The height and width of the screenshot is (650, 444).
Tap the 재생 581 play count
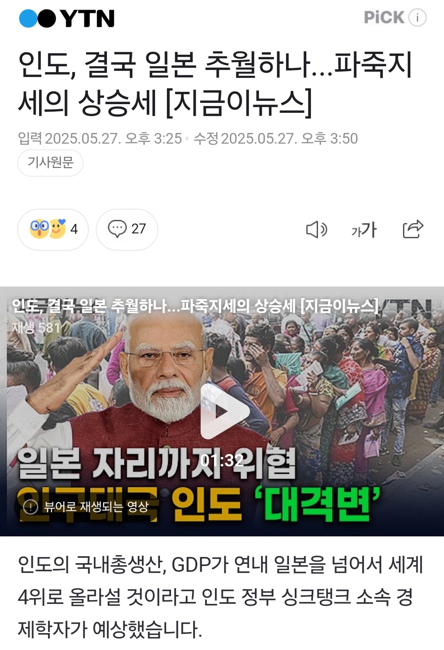pos(36,328)
